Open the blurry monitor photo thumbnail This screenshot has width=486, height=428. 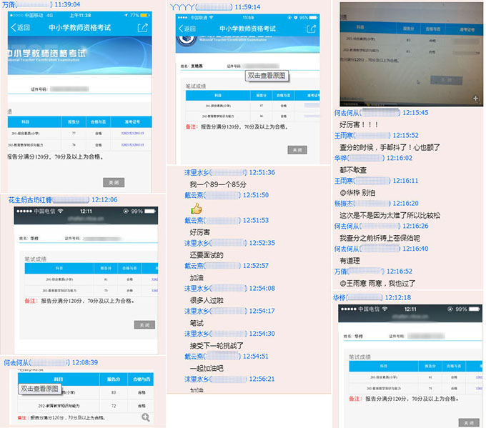[x=411, y=54]
